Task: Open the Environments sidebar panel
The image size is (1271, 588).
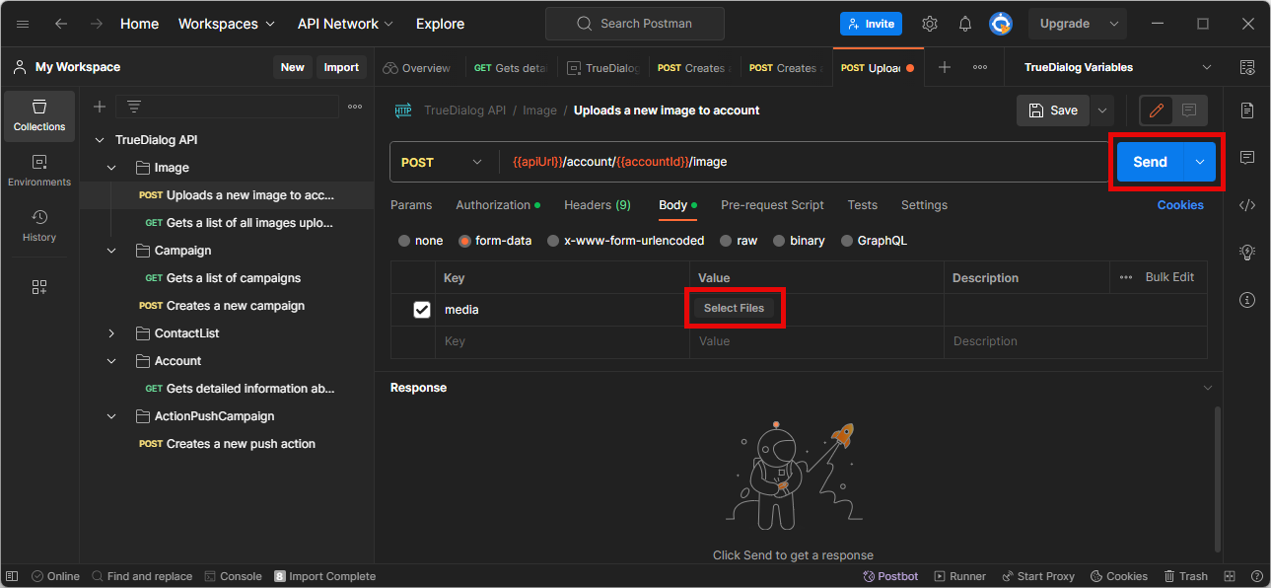Action: click(39, 171)
